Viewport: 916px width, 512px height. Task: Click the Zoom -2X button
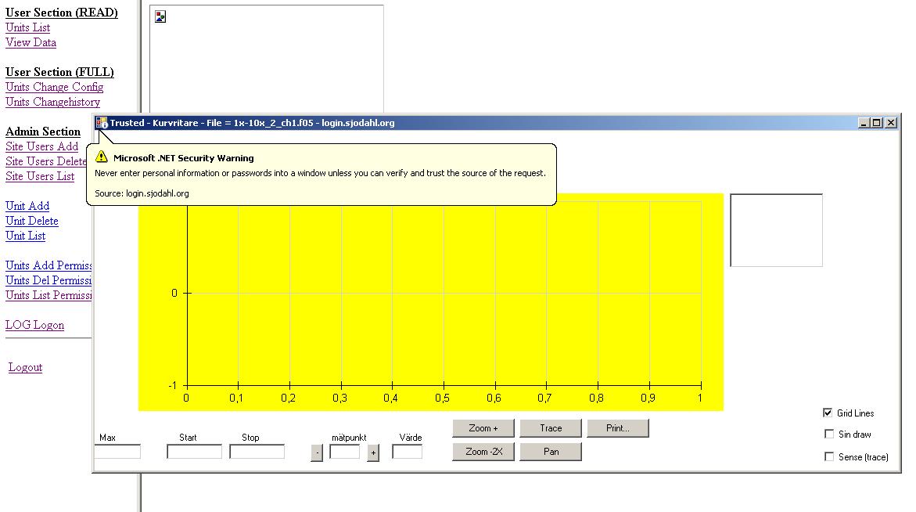(483, 452)
